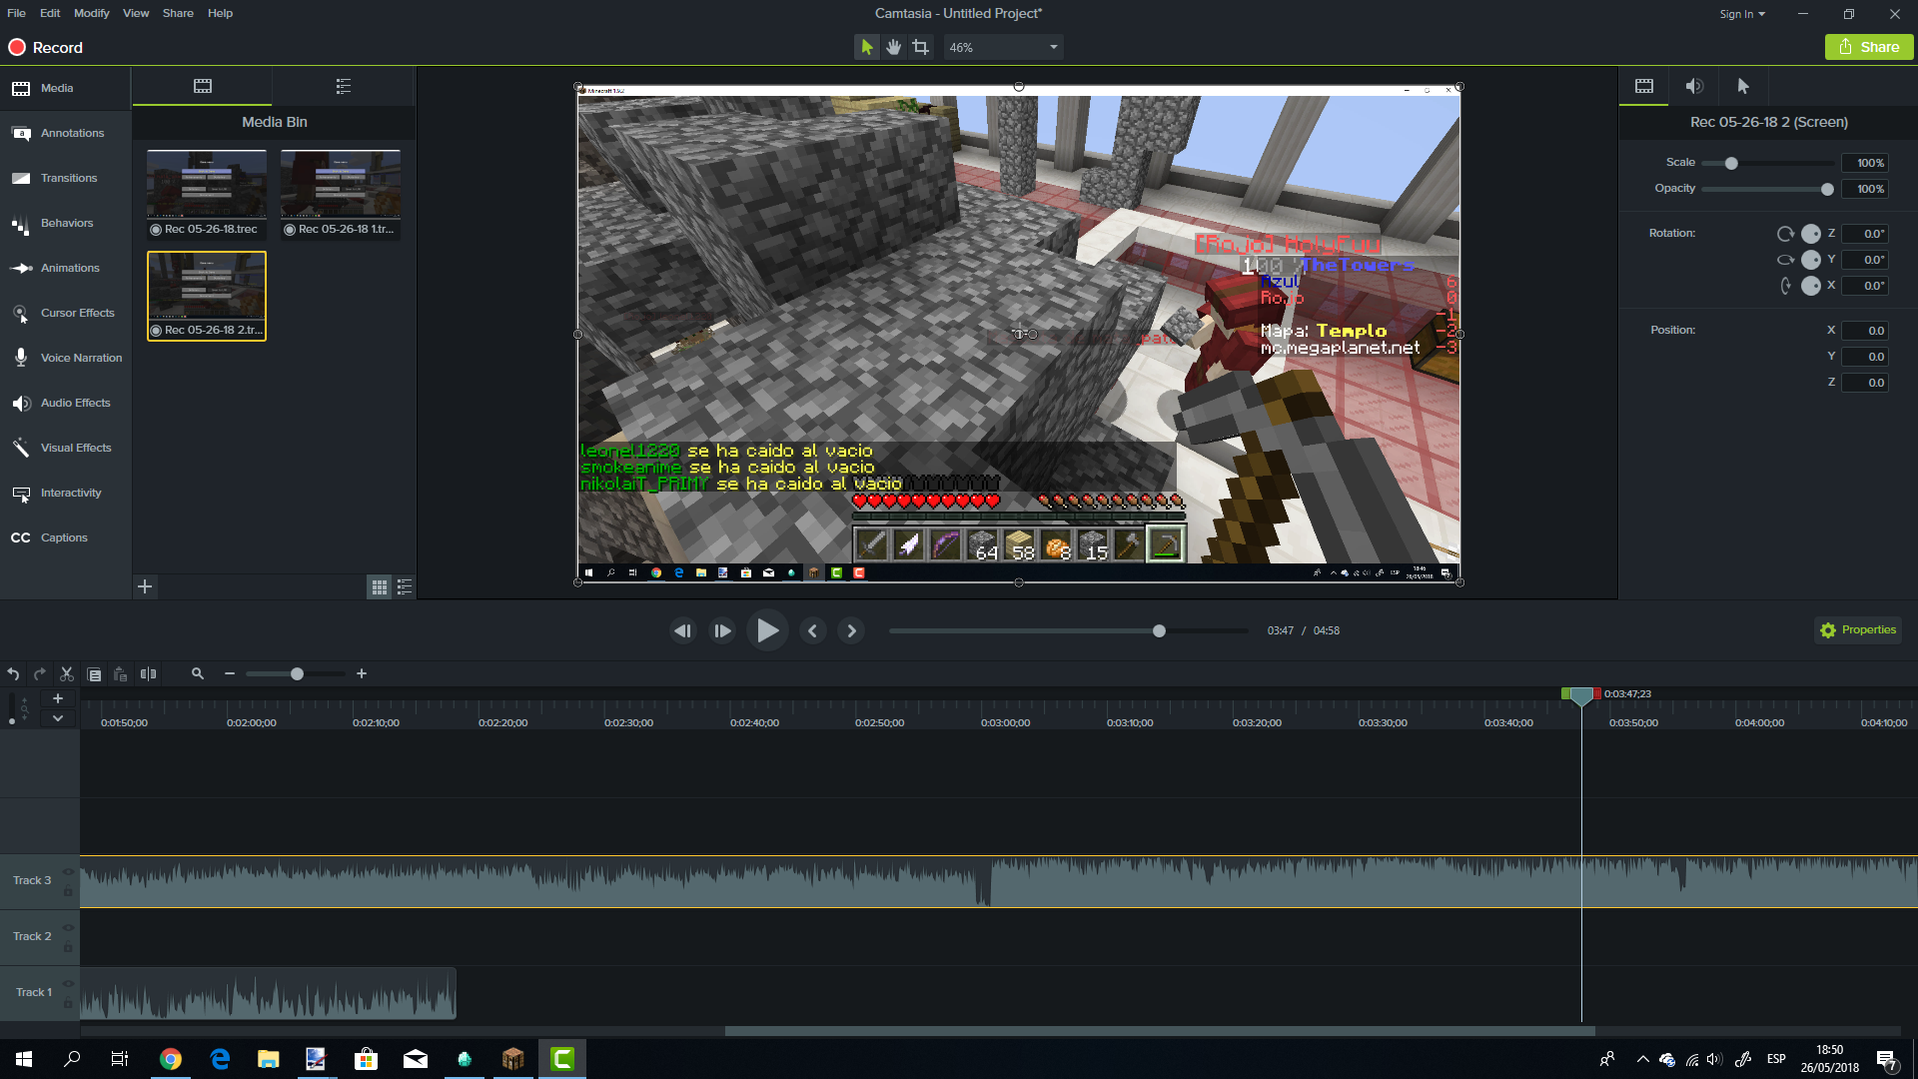Open the File menu
The height and width of the screenshot is (1079, 1918).
[16, 13]
